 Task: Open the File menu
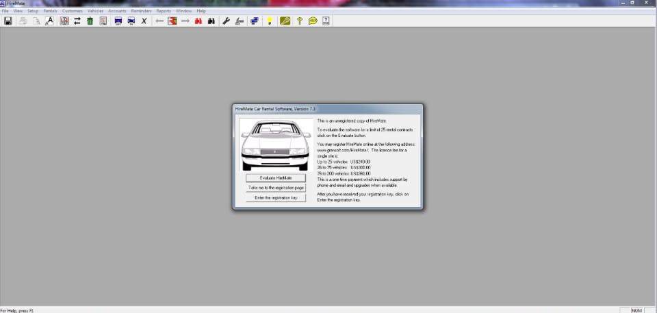5,11
